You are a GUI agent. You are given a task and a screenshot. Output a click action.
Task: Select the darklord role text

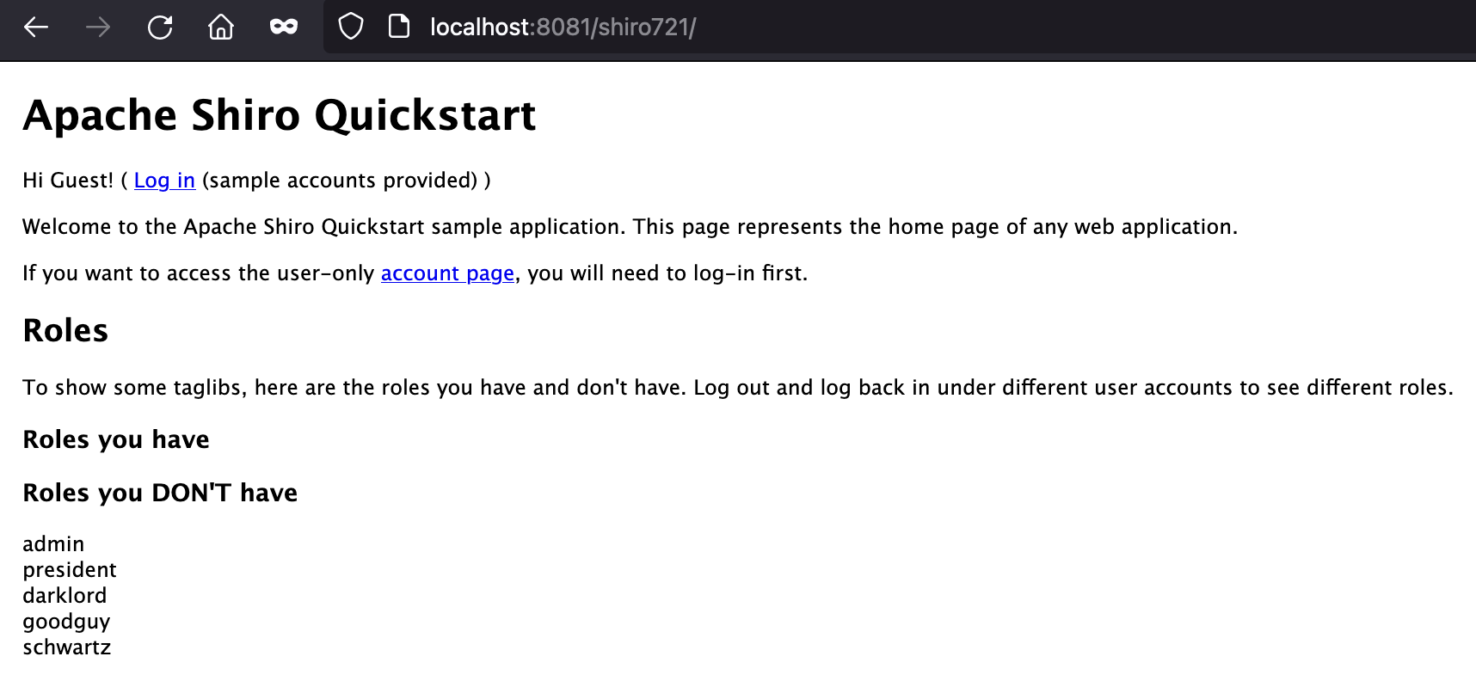[x=65, y=596]
